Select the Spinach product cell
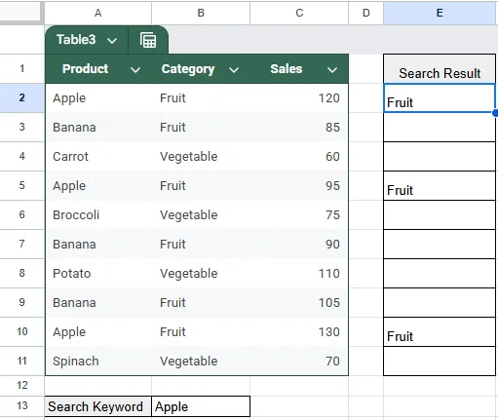498x420 pixels. pyautogui.click(x=98, y=362)
